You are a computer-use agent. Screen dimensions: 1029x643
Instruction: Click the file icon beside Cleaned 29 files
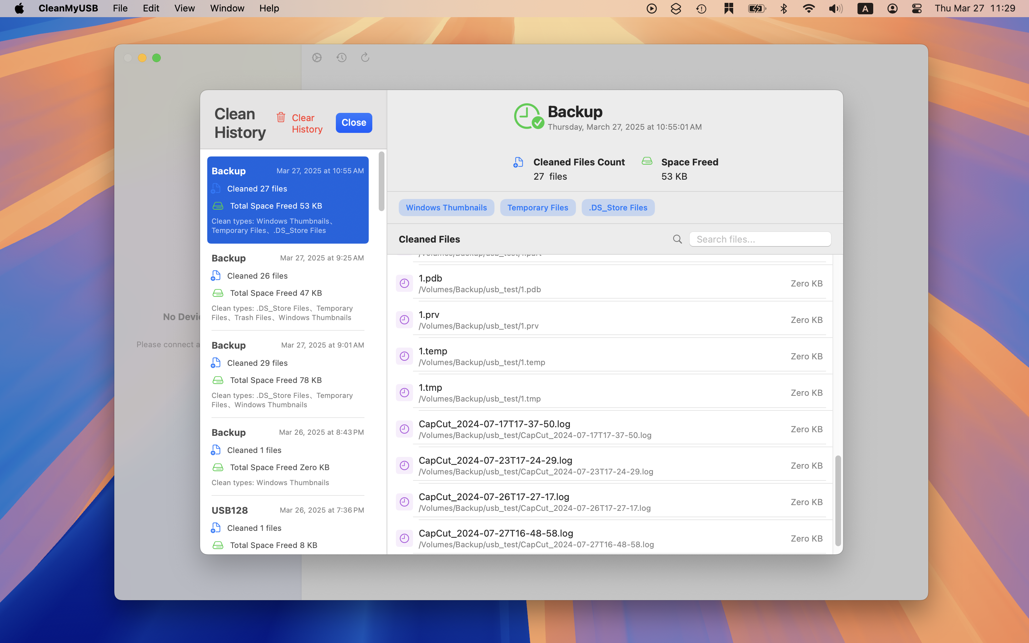tap(215, 363)
